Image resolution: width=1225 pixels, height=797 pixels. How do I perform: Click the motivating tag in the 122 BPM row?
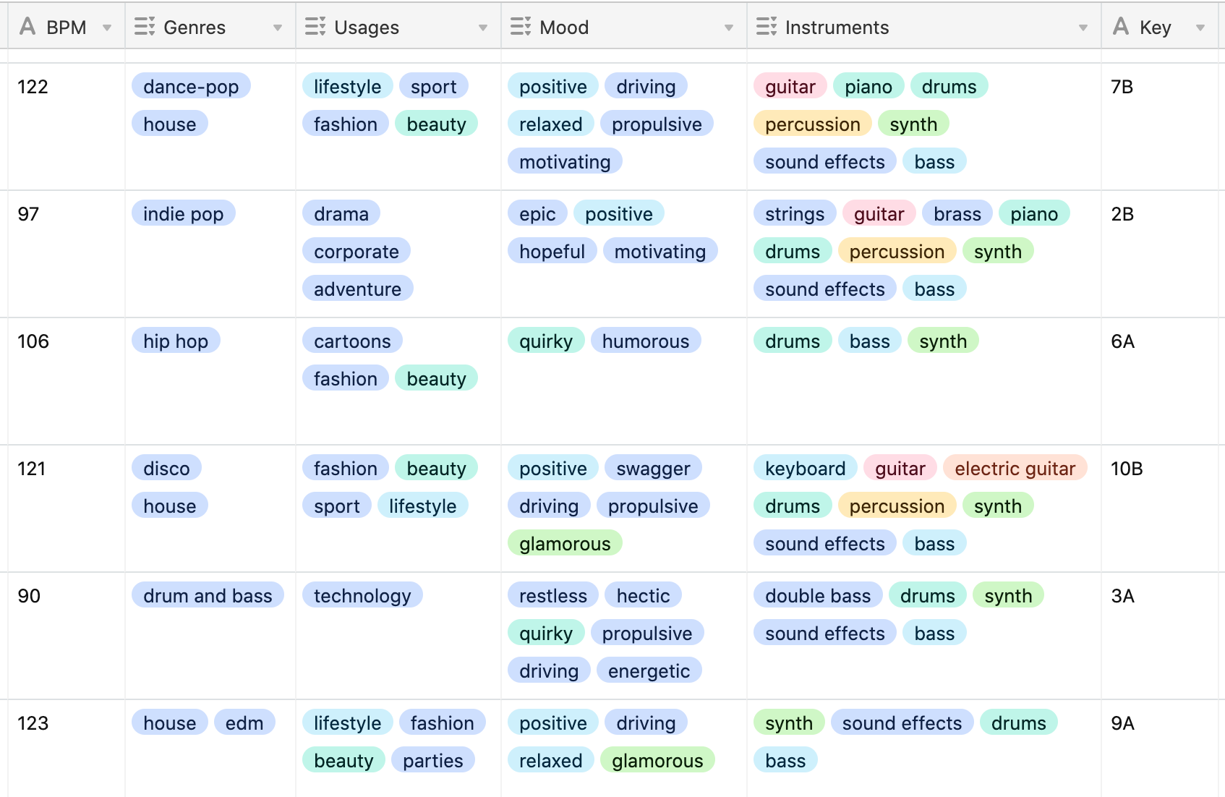click(x=565, y=162)
